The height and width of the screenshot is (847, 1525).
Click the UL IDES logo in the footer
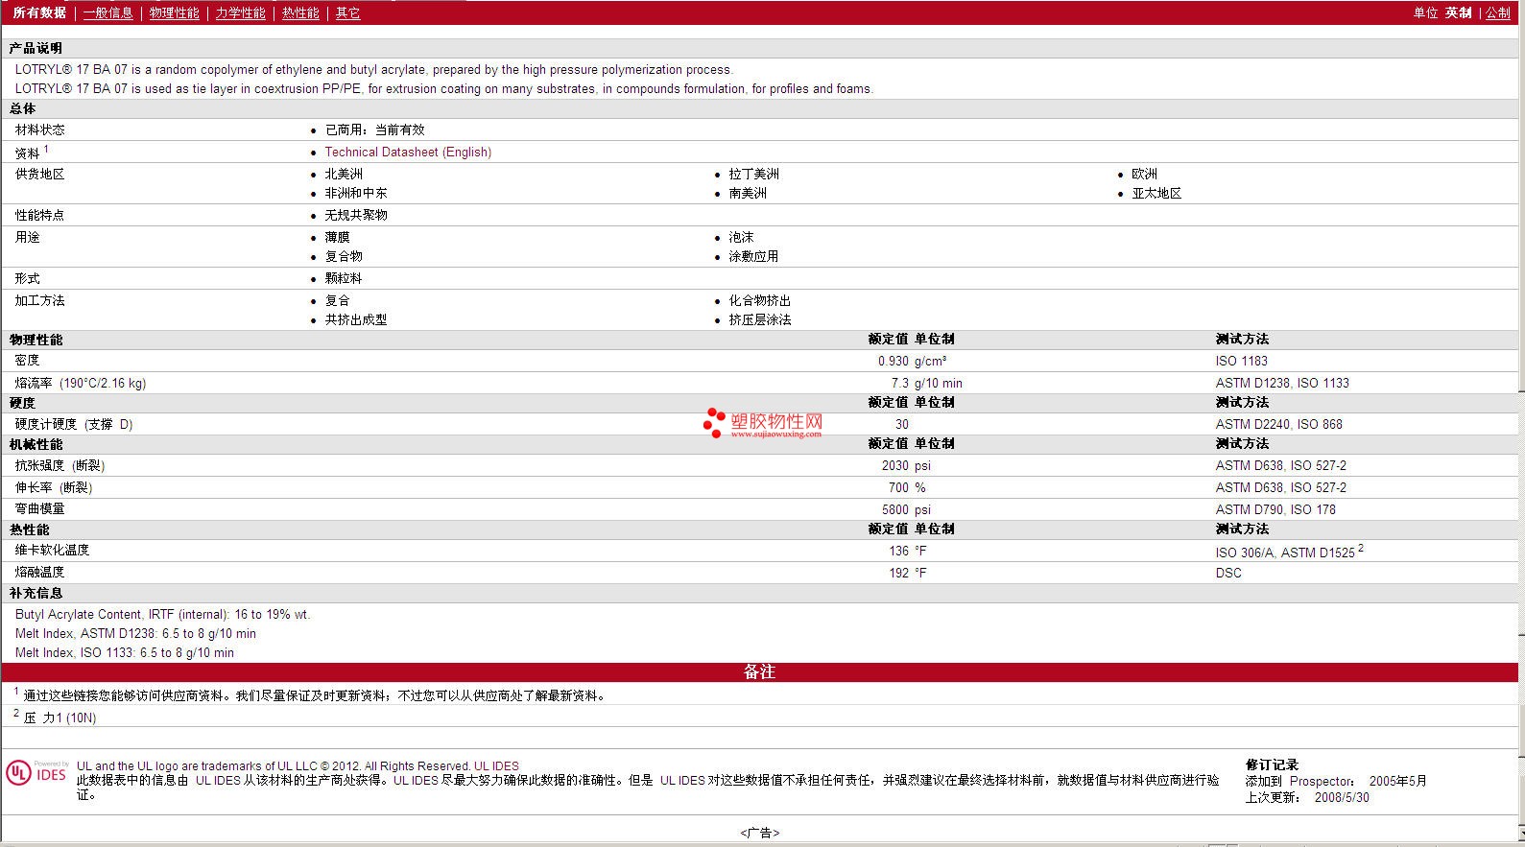(x=36, y=773)
